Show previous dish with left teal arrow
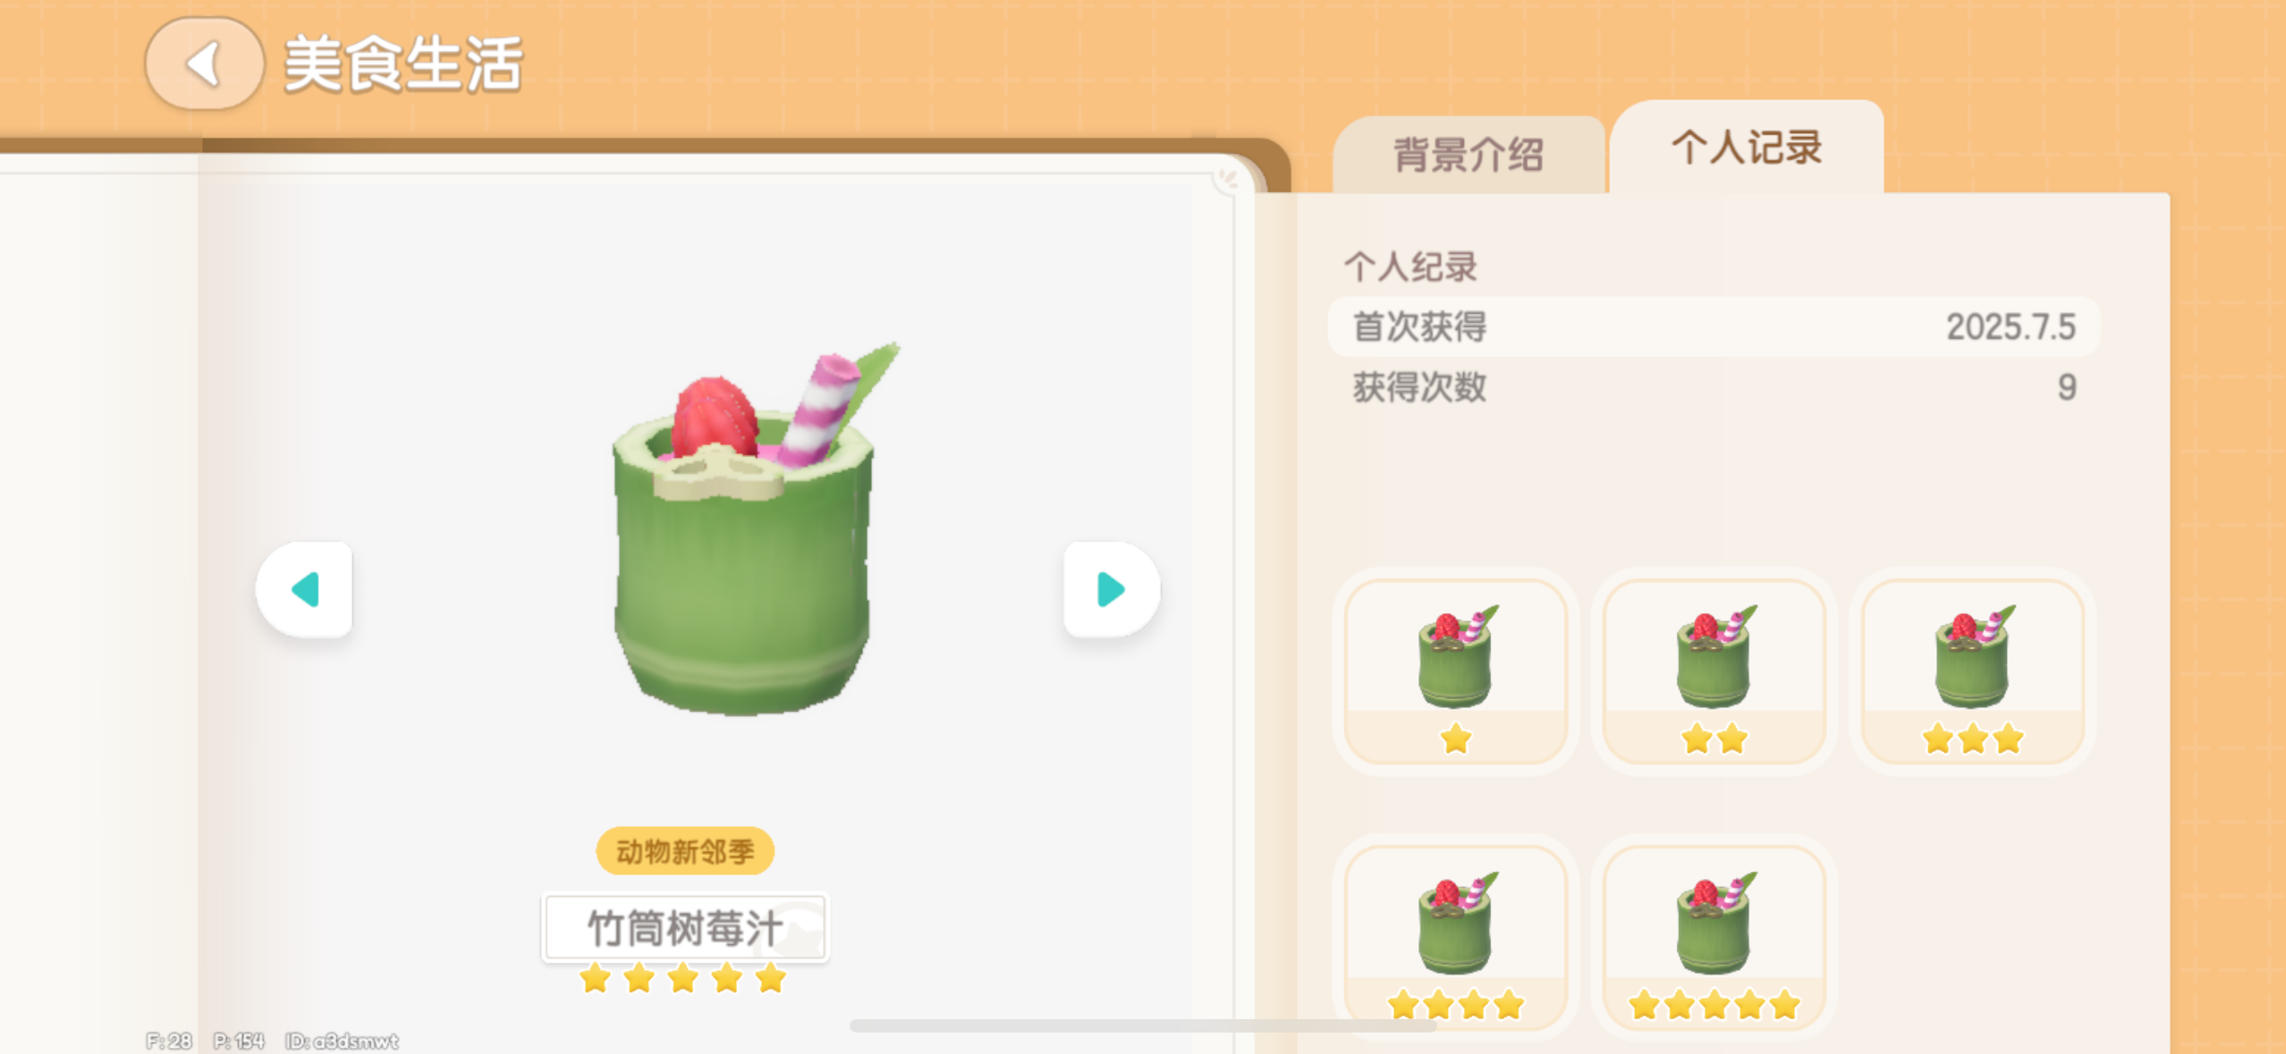Screen dimensions: 2286x1054 pyautogui.click(x=304, y=589)
